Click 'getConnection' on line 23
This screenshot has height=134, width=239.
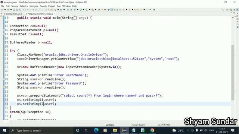(x=63, y=59)
